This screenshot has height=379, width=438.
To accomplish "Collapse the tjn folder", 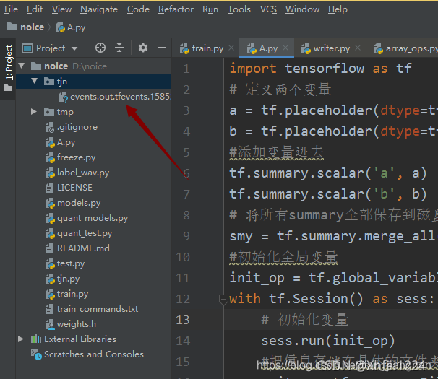I will (35, 81).
